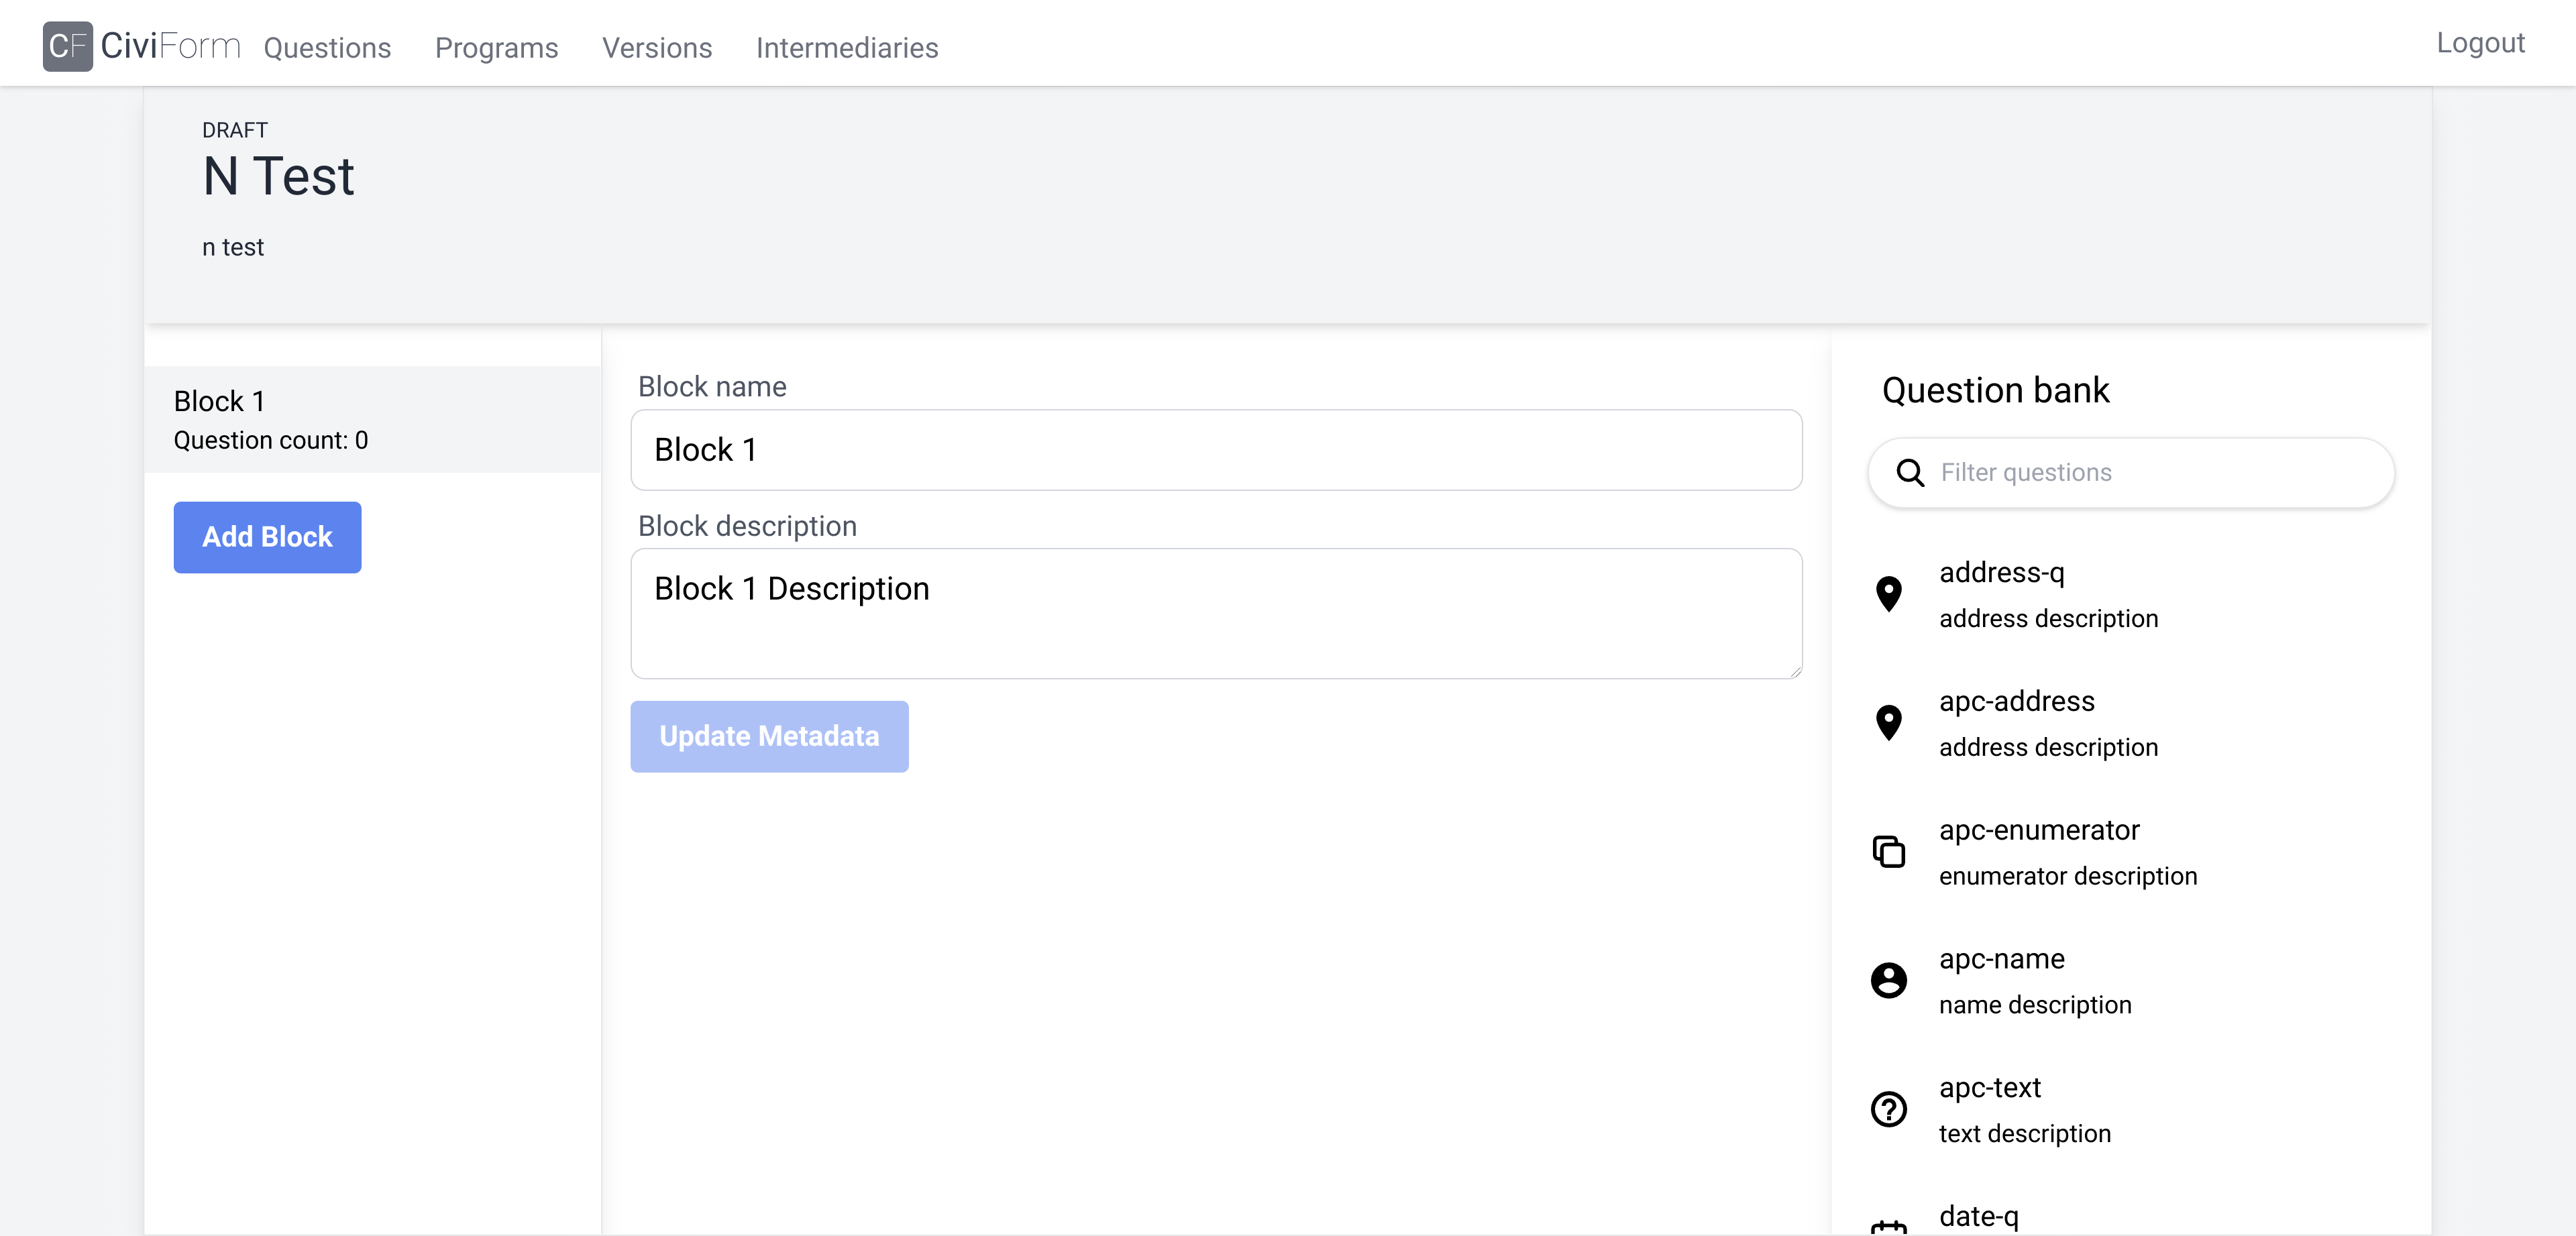Click the Add Block button

pyautogui.click(x=266, y=537)
